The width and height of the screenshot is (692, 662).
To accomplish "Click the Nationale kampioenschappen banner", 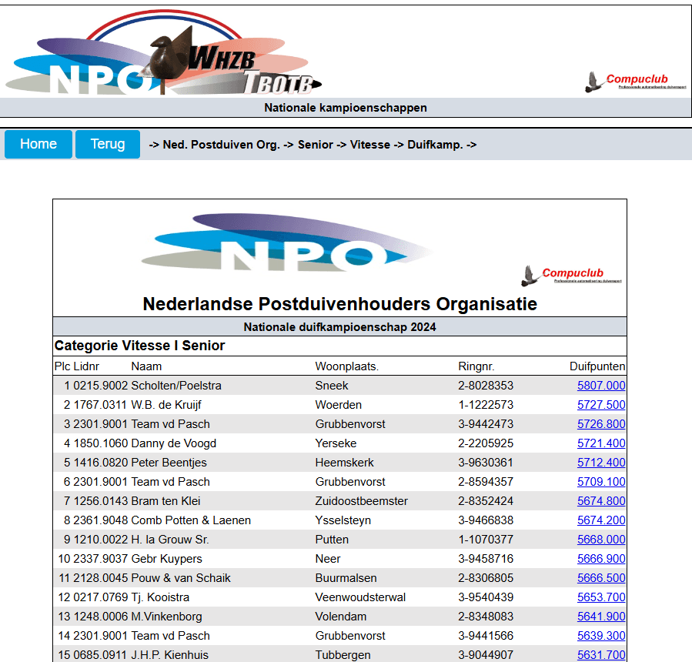I will pos(346,108).
